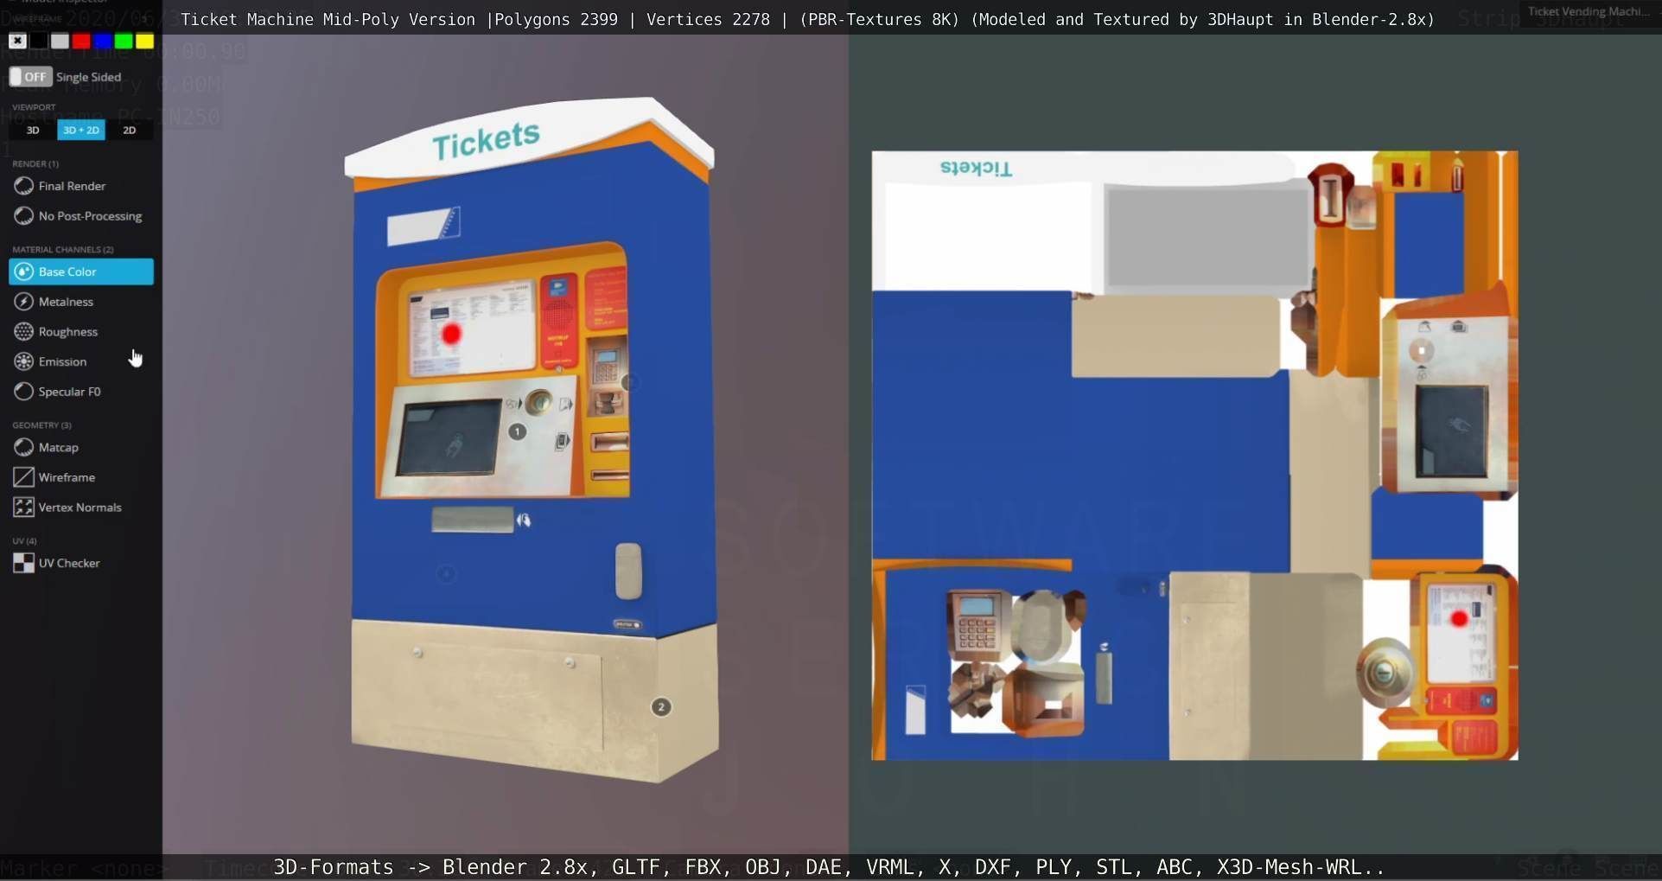Click the UV (4) section header
Image resolution: width=1662 pixels, height=881 pixels.
24,541
